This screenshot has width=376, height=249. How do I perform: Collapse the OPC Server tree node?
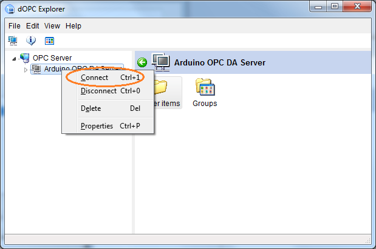[x=15, y=58]
